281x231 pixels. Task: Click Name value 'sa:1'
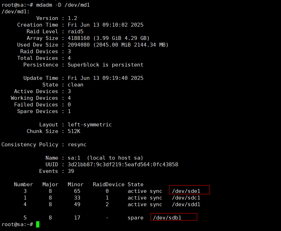coord(74,158)
